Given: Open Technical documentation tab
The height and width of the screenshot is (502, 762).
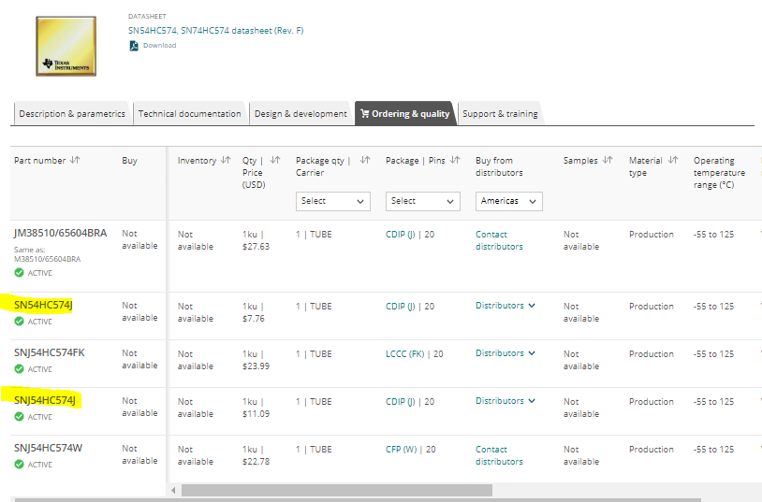Looking at the screenshot, I should 189,114.
